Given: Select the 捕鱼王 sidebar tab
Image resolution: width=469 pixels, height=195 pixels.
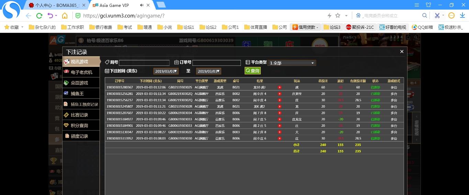Looking at the screenshot, I should pos(81,94).
